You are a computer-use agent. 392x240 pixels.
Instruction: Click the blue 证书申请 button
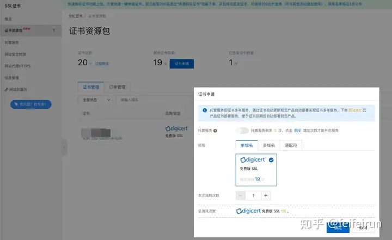pyautogui.click(x=181, y=64)
